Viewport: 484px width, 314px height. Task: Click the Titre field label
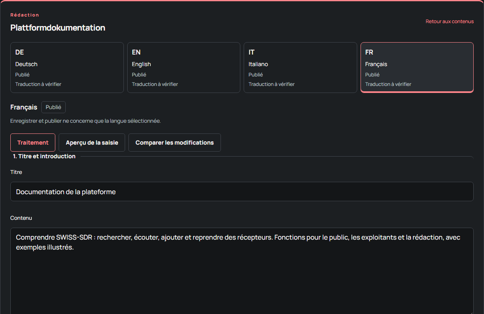pos(16,172)
